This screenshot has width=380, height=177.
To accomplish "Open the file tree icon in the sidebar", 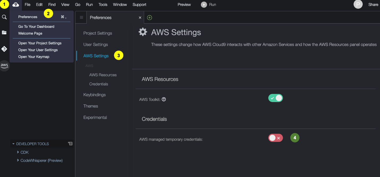I will tap(4, 32).
